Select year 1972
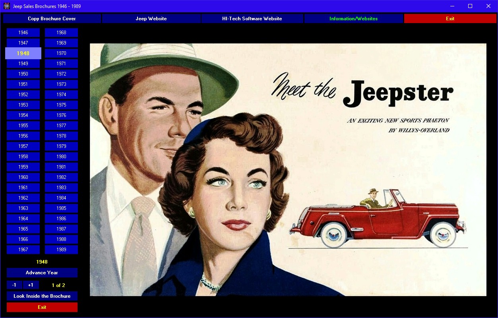498x318 pixels. coord(61,74)
